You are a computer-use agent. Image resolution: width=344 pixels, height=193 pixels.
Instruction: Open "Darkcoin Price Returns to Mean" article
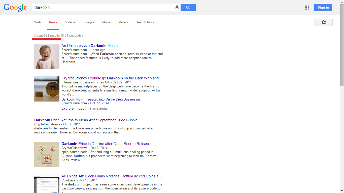point(86,120)
